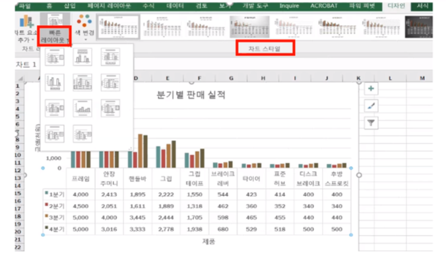Choose Layout 5 in quick layout gallery
Screen dimensions: 446x258
tap(82, 82)
